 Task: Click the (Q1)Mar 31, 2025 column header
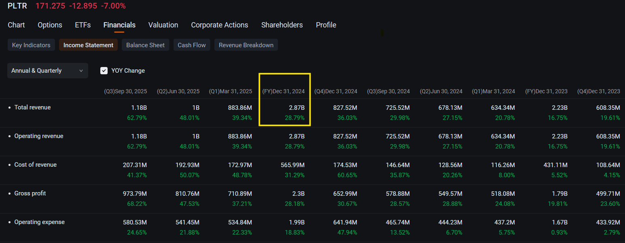[x=230, y=92]
